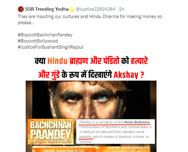Open the tweet's 2h timestamp
Image resolution: width=188 pixels, height=152 pixels.
click(122, 9)
